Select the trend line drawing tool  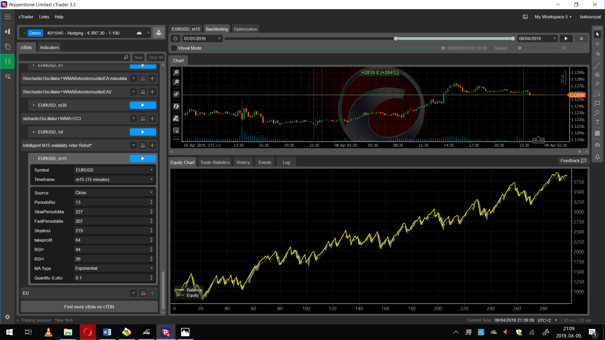click(x=597, y=66)
